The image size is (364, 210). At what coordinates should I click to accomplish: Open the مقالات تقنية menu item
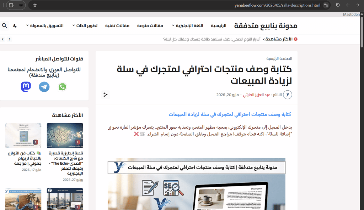coord(117,25)
